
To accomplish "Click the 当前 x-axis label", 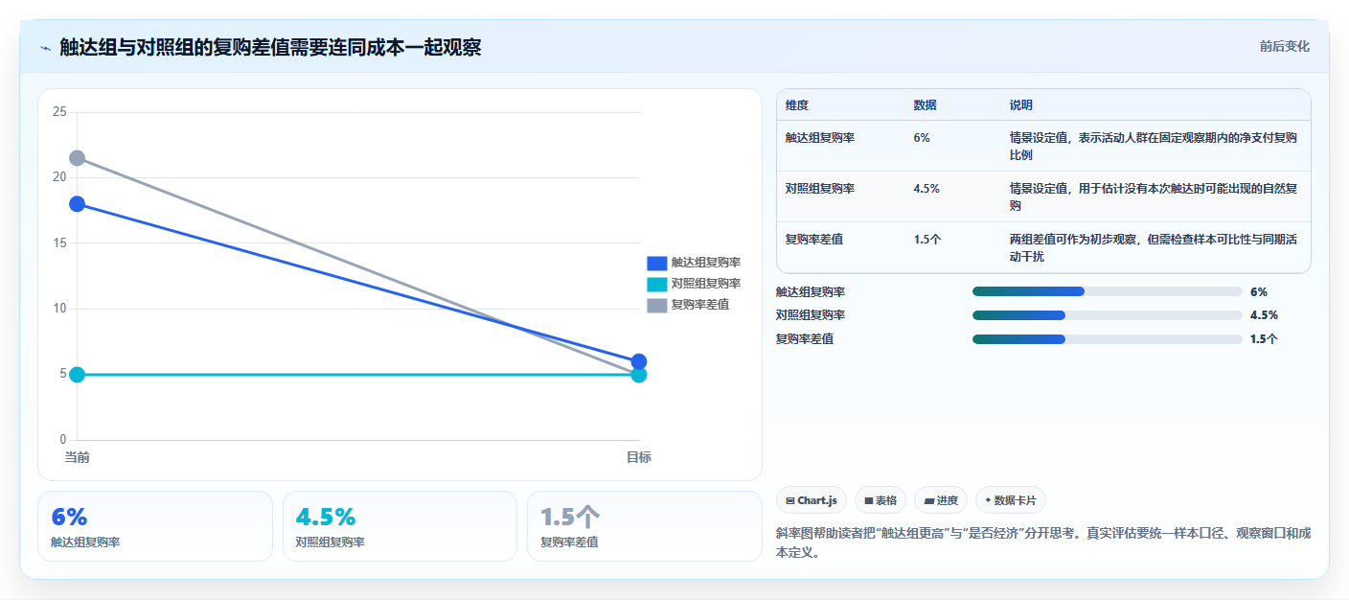I will [x=77, y=458].
